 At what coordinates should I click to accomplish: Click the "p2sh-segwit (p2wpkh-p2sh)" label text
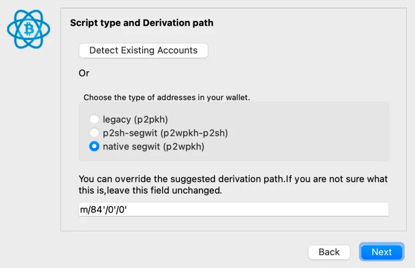pos(165,133)
